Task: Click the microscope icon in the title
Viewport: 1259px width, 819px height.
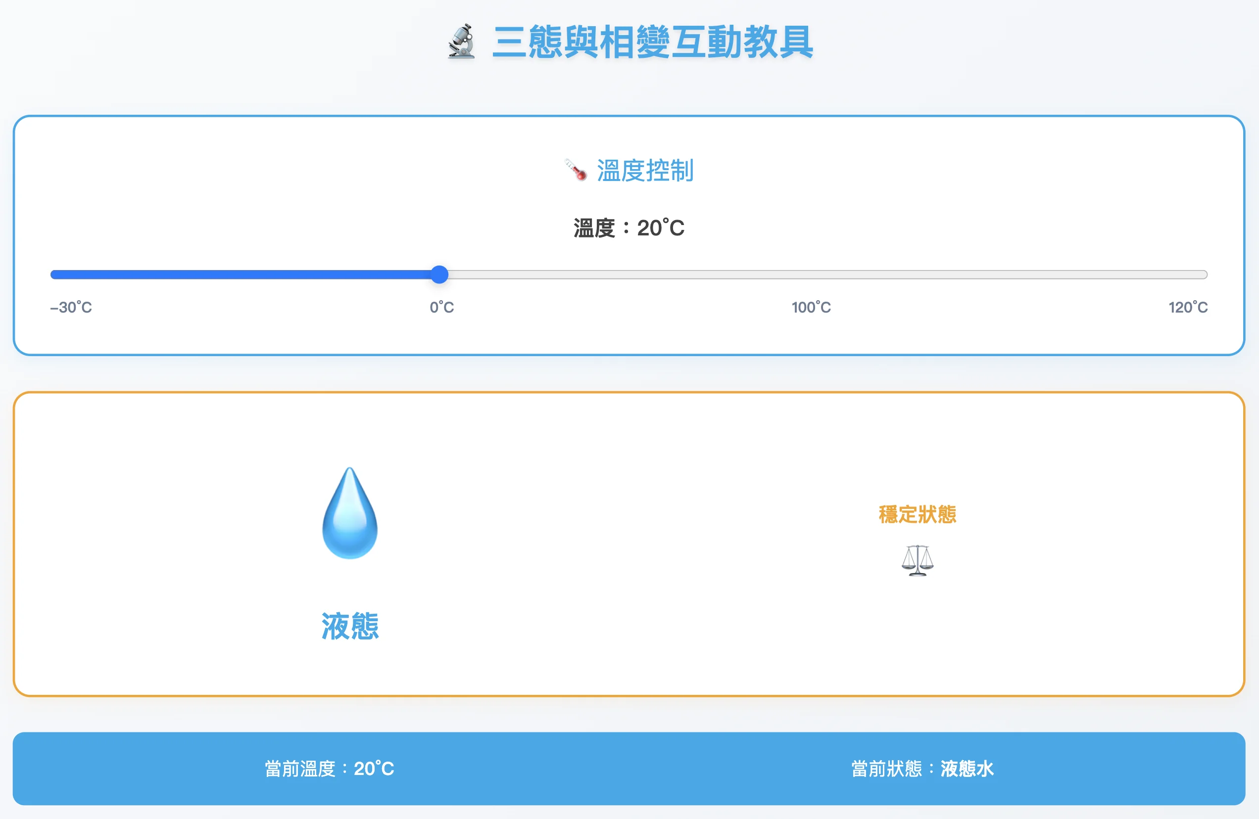Action: (461, 41)
